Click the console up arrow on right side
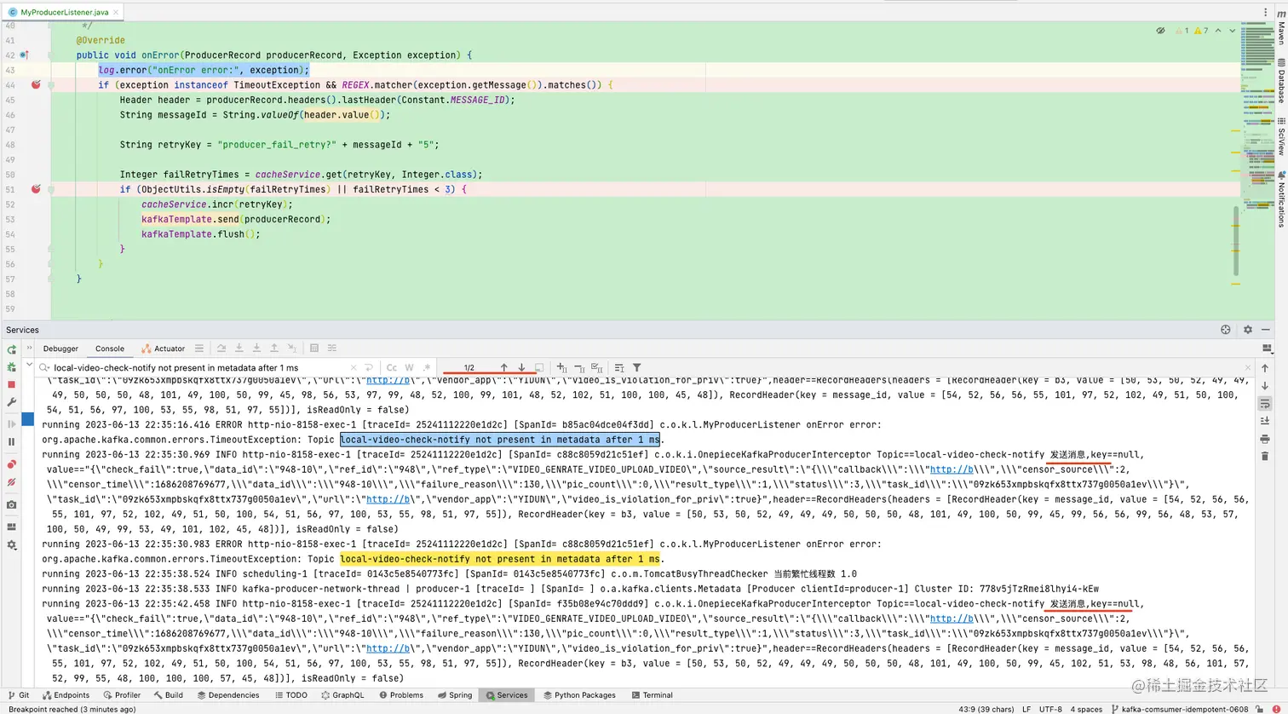This screenshot has width=1288, height=714. tap(1266, 367)
